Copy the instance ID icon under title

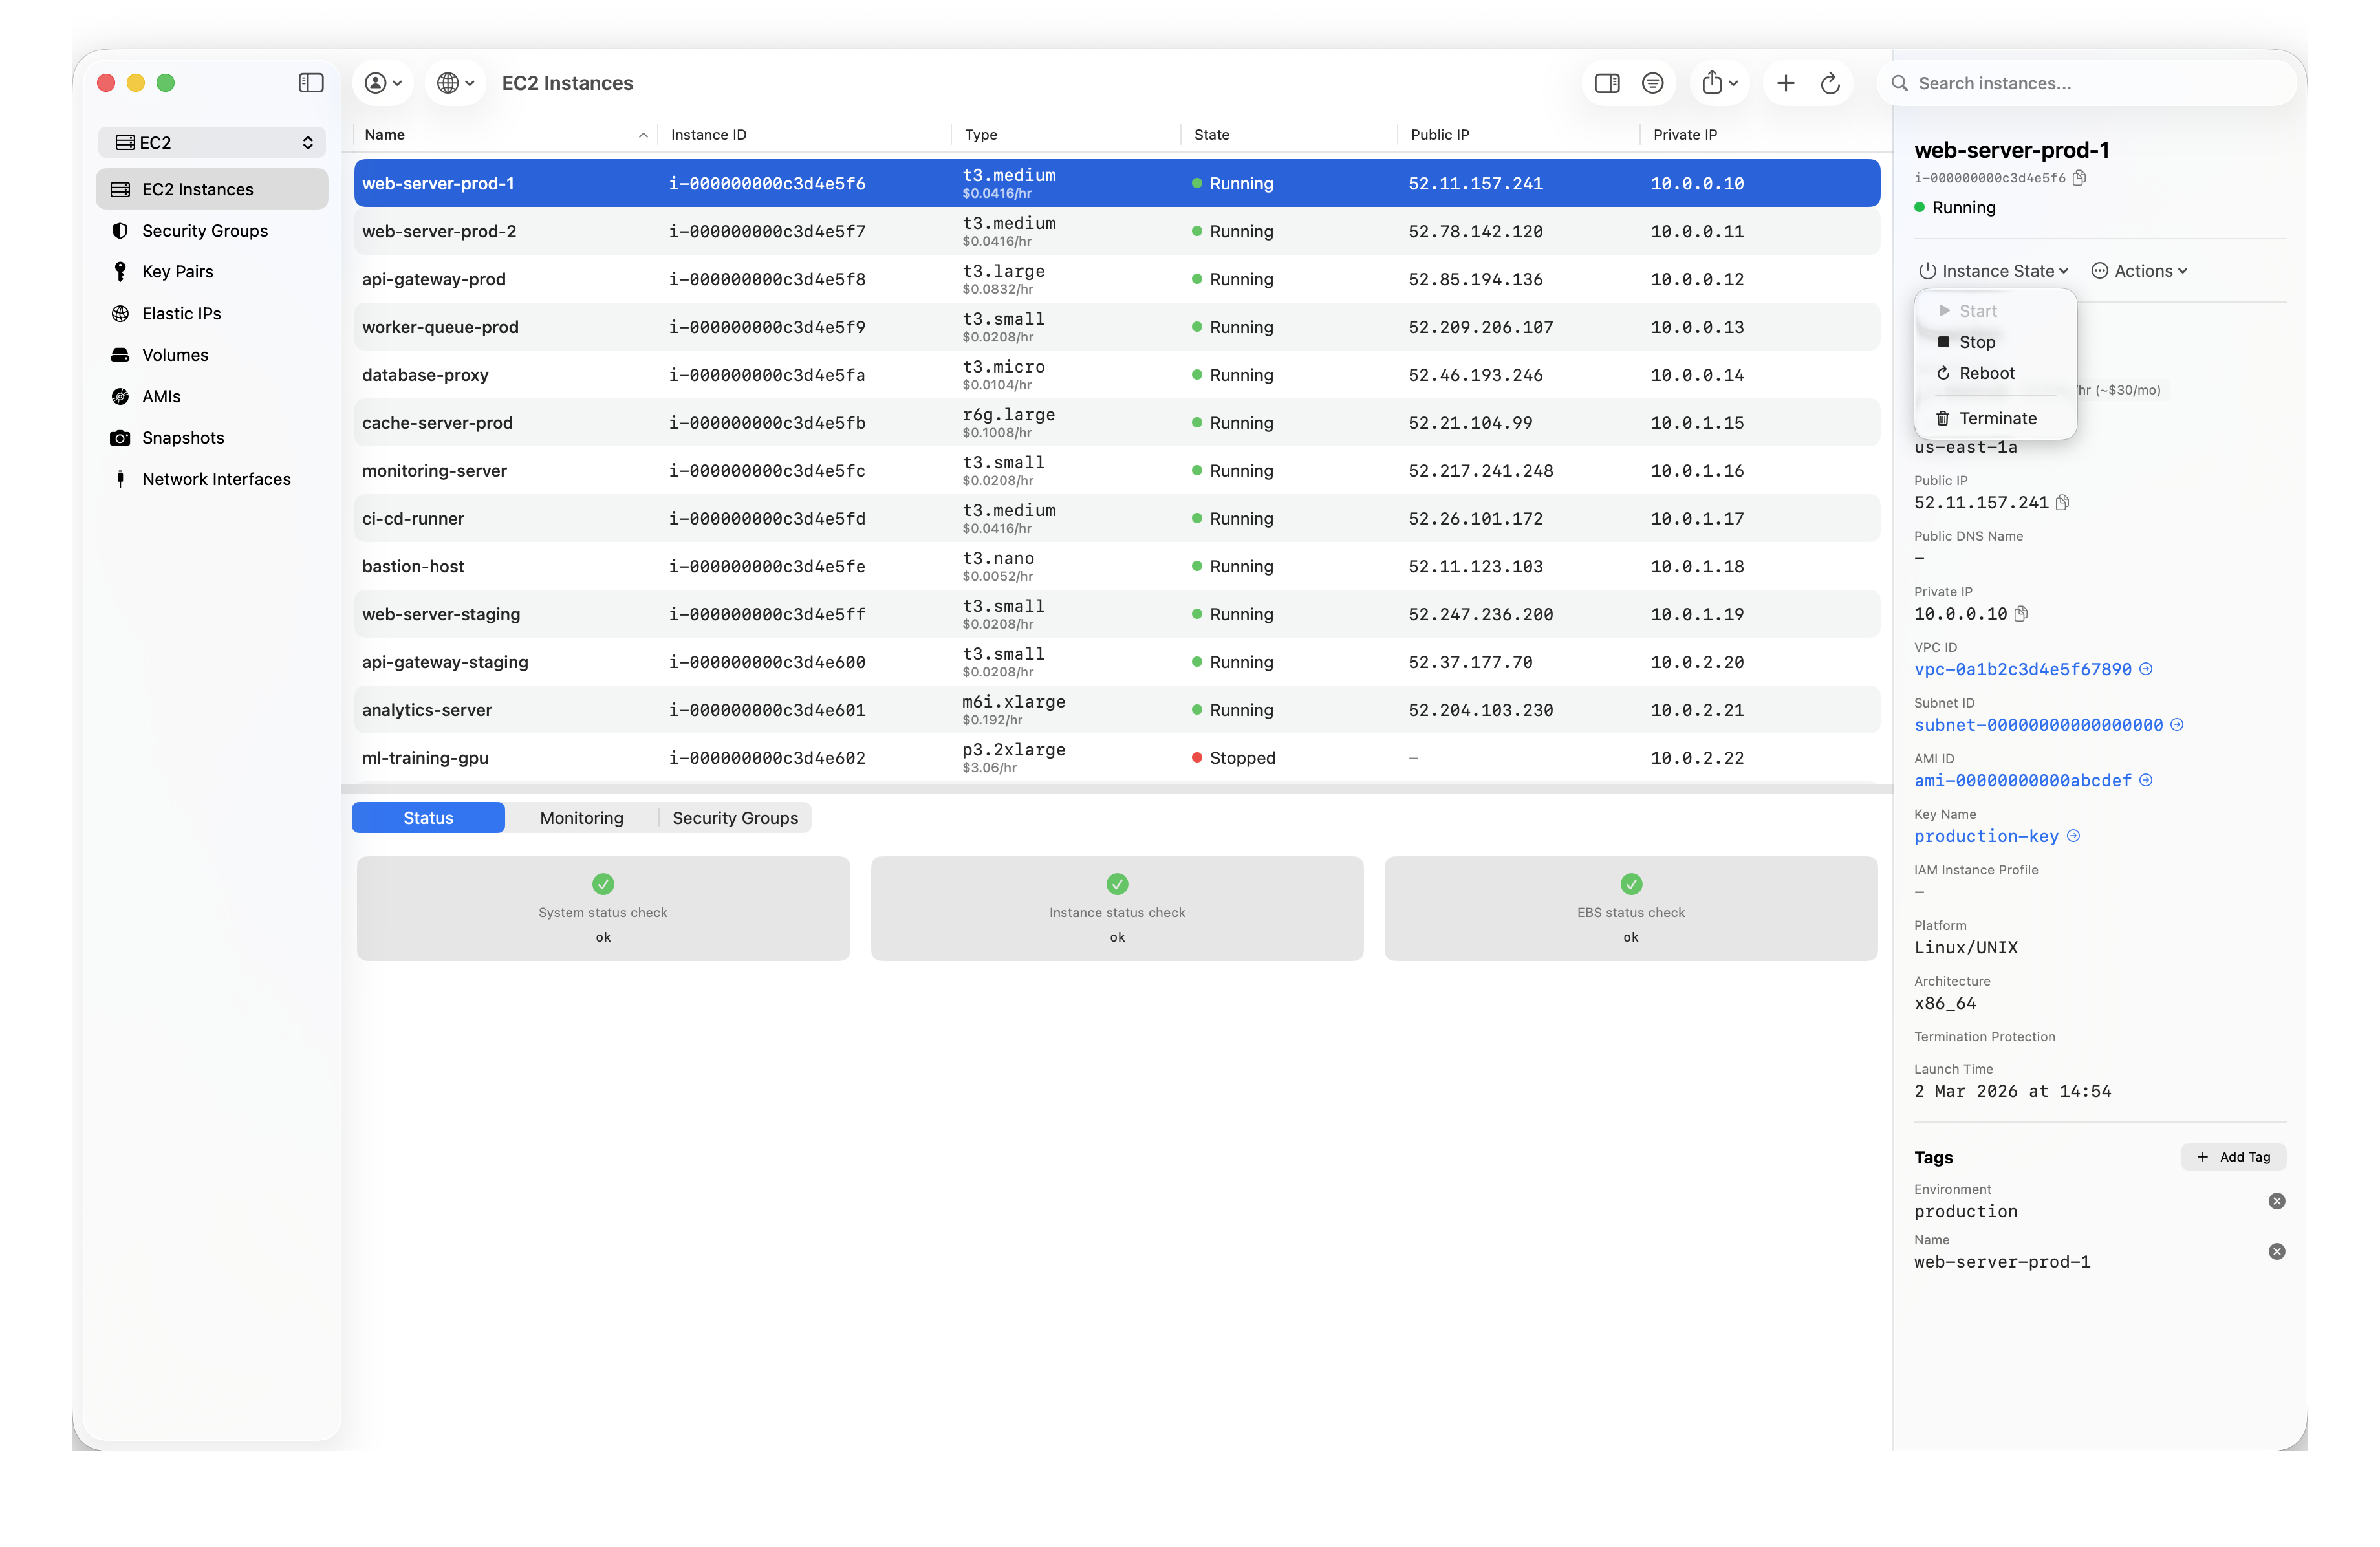click(x=2080, y=178)
